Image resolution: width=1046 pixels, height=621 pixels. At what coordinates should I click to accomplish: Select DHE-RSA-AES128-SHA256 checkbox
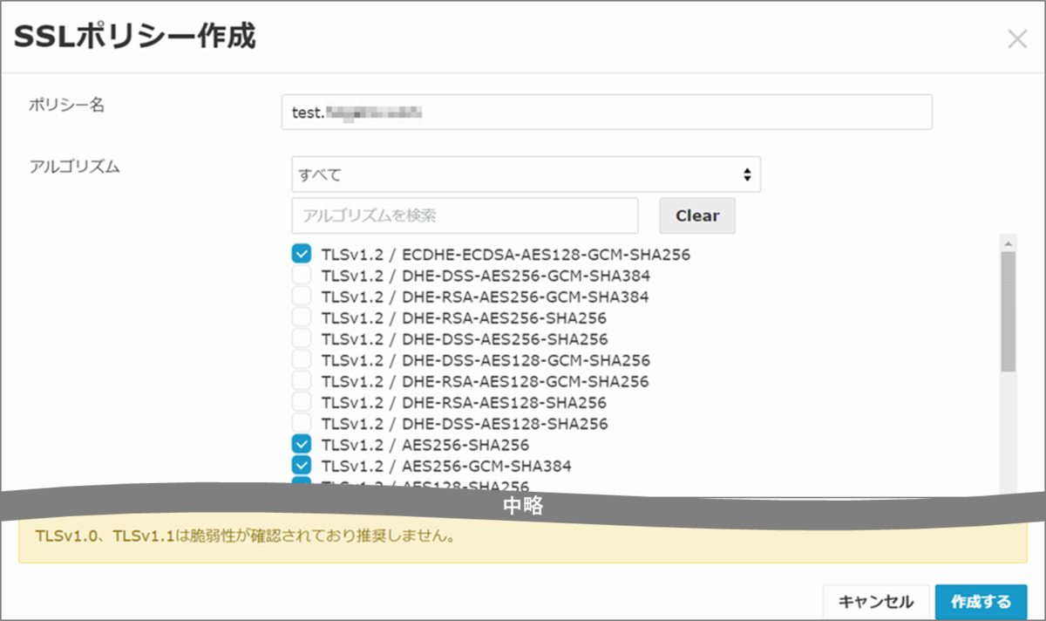click(302, 402)
